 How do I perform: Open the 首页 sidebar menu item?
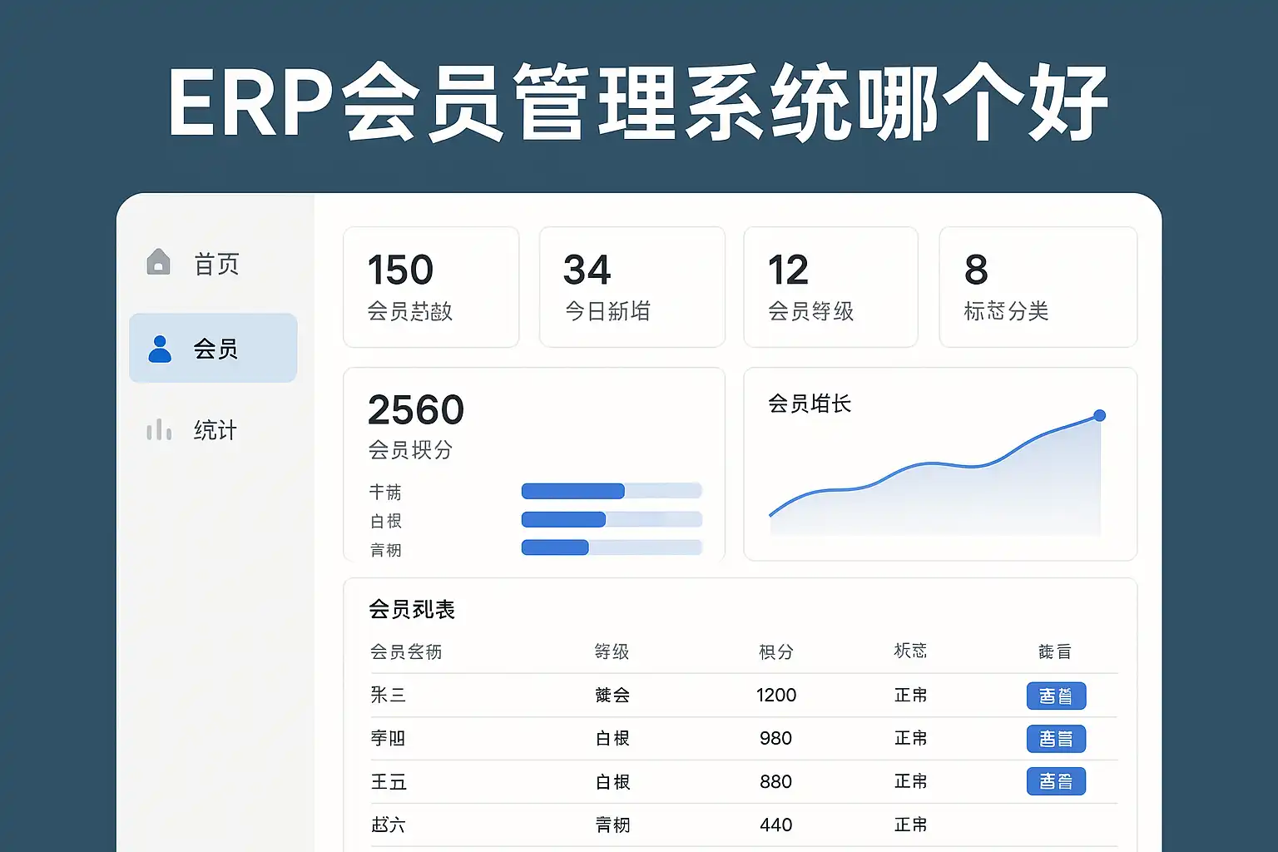click(215, 265)
